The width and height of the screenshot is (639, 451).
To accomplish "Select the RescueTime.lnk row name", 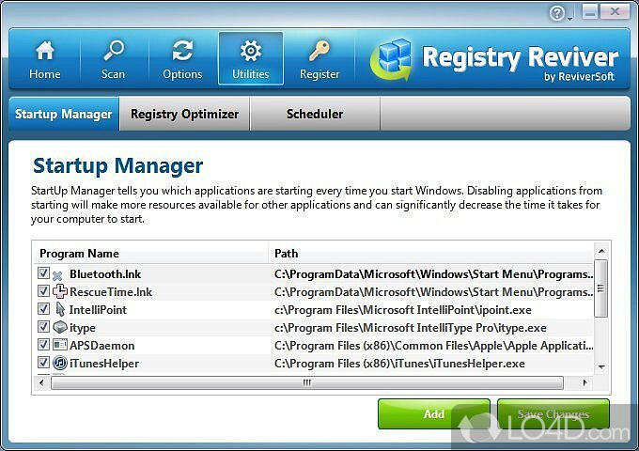I will [111, 292].
